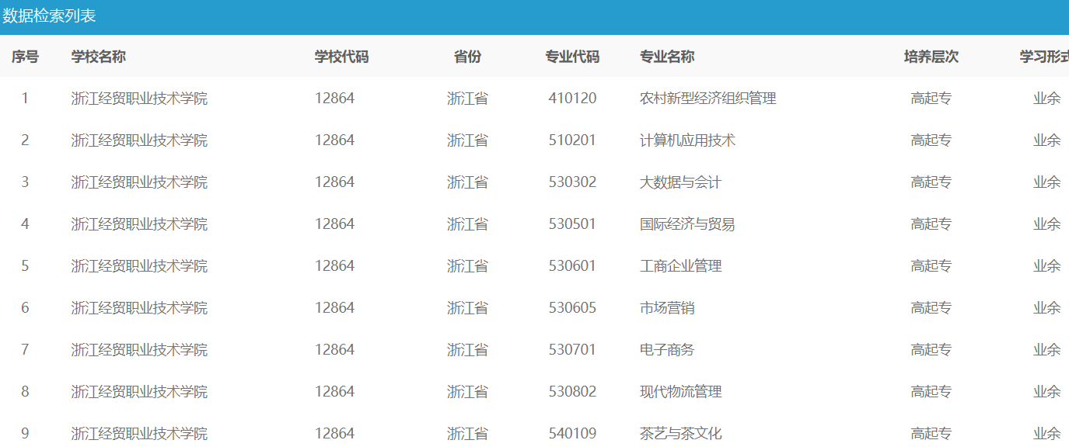
Task: Click school name in row 4
Action: coord(139,224)
